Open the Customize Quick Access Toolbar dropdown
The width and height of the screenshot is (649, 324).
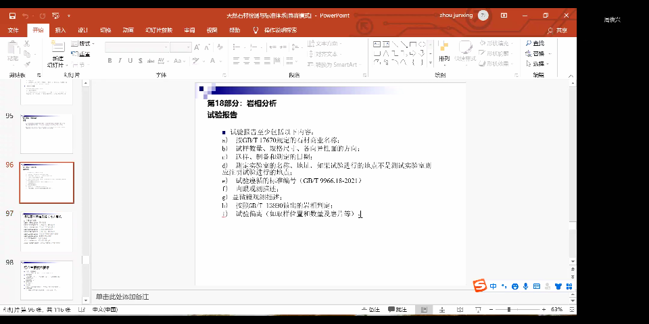tap(69, 16)
